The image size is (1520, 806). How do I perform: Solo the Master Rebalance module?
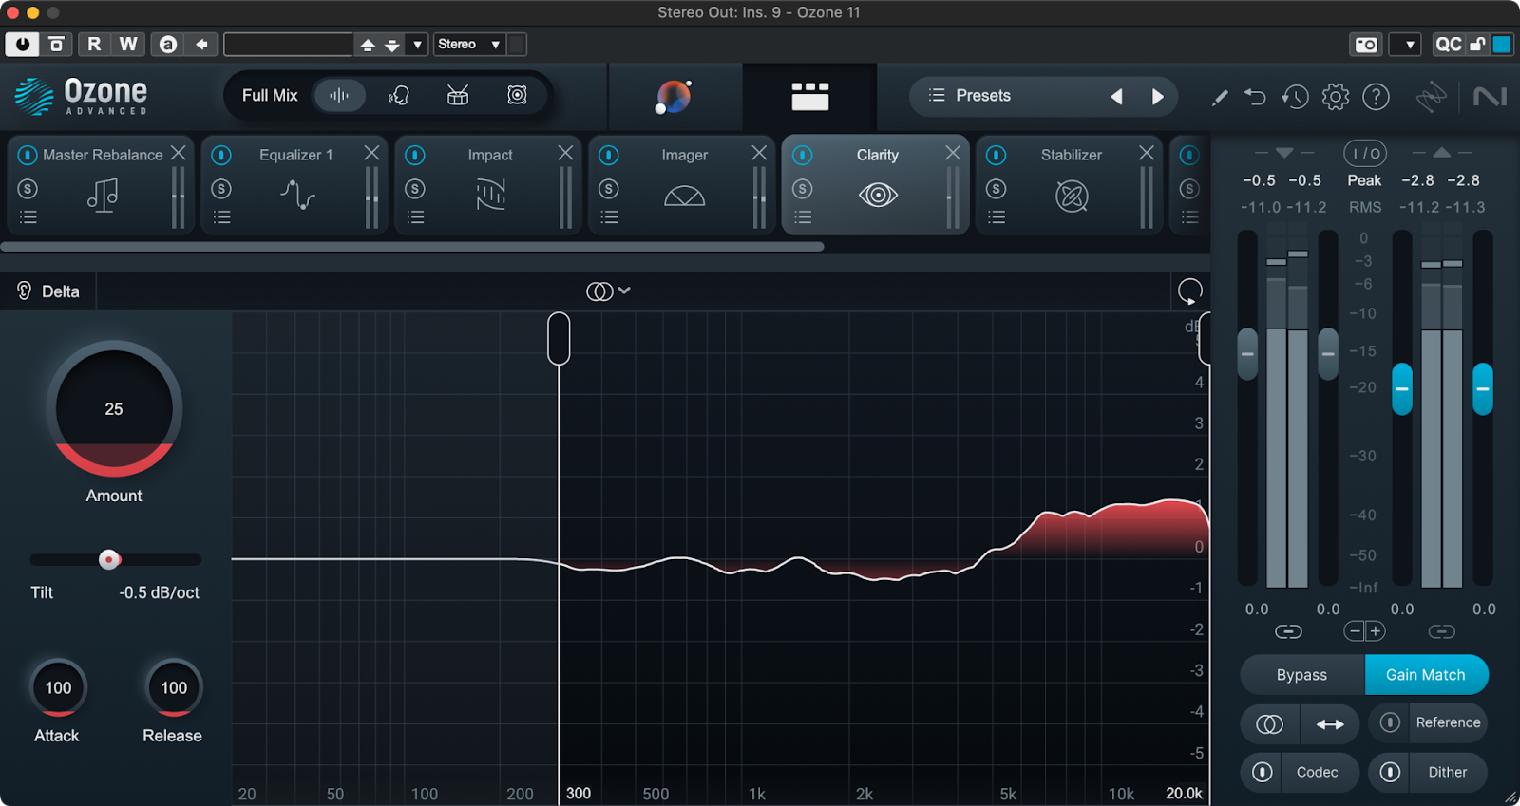[28, 189]
